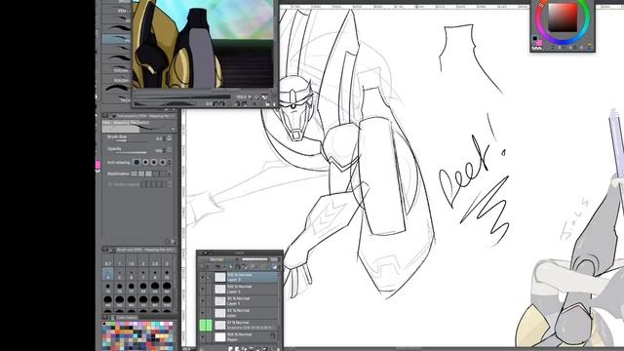Click the Opacity value stepper in Tool Property
The width and height of the screenshot is (624, 351).
(165, 150)
